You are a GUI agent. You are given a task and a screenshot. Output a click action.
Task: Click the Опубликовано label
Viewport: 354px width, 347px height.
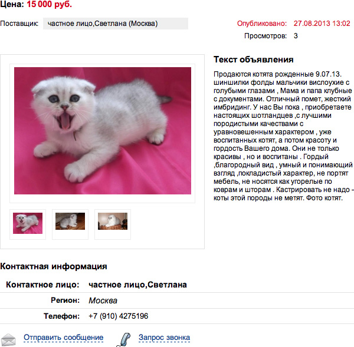click(261, 24)
